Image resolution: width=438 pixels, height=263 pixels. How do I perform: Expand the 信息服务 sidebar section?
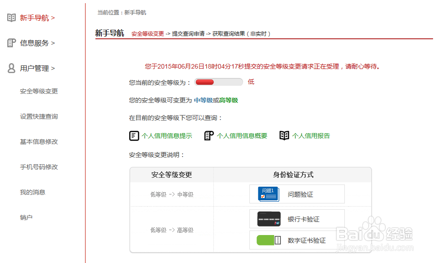pyautogui.click(x=37, y=43)
